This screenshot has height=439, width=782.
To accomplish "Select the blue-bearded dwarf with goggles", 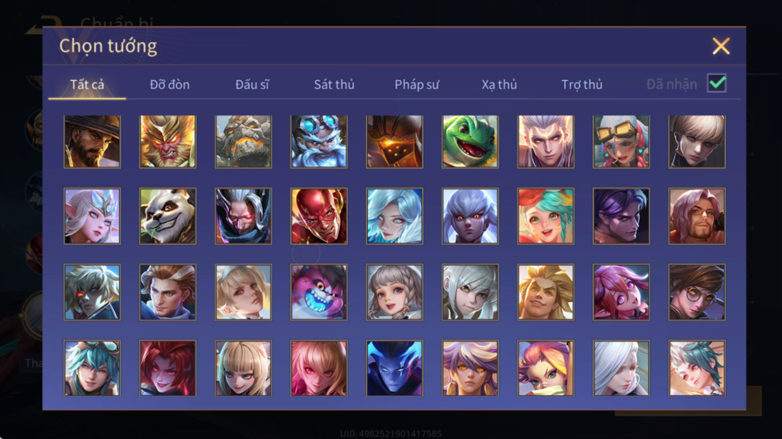I will (x=319, y=142).
